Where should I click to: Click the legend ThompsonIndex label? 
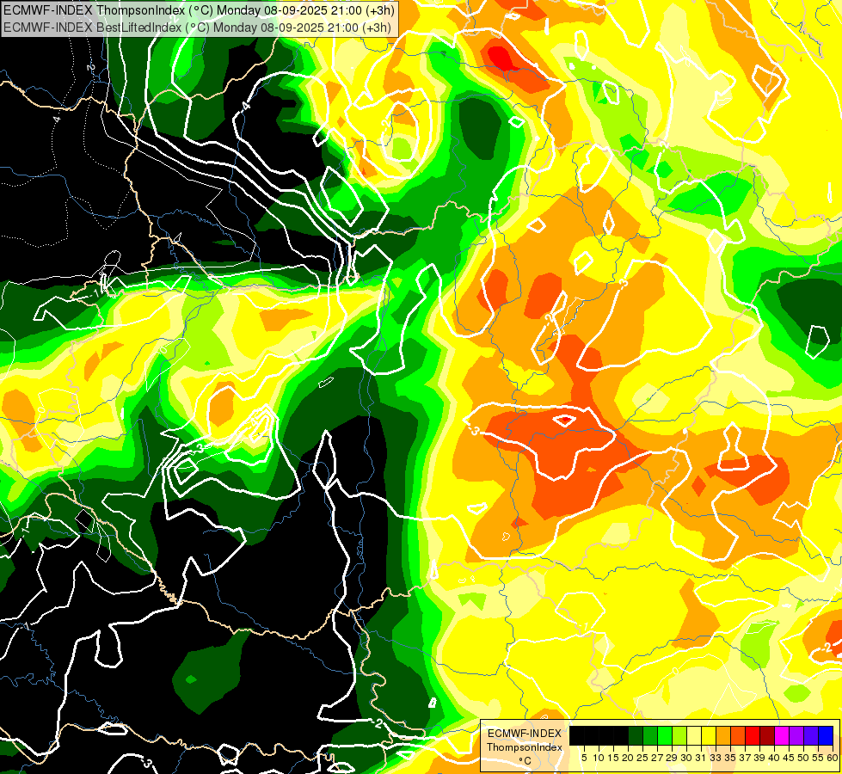click(x=525, y=747)
